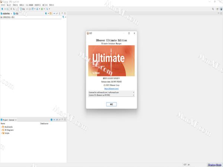Open the 数据库 (Database) menu
The height and width of the screenshot is (167, 223).
[x=38, y=5]
